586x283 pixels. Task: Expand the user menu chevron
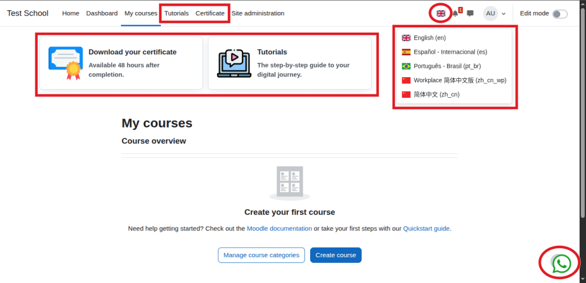pos(504,13)
